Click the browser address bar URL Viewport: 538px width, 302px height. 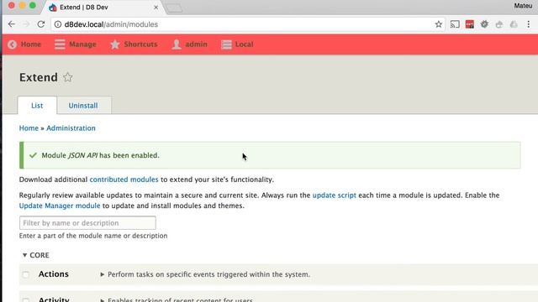pyautogui.click(x=111, y=24)
